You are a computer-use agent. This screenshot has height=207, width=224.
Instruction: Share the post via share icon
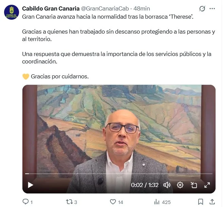pyautogui.click(x=212, y=202)
